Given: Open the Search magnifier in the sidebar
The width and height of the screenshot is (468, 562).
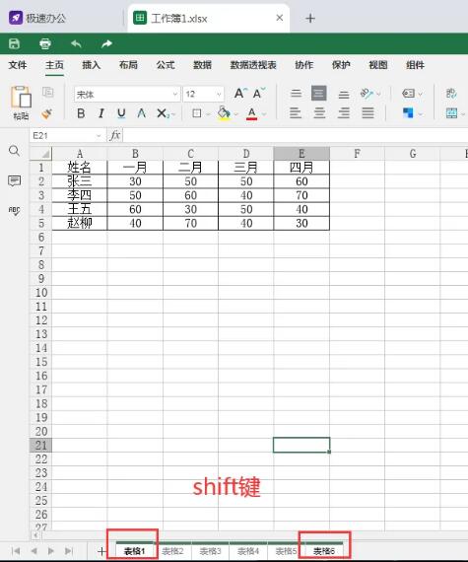Looking at the screenshot, I should point(15,151).
